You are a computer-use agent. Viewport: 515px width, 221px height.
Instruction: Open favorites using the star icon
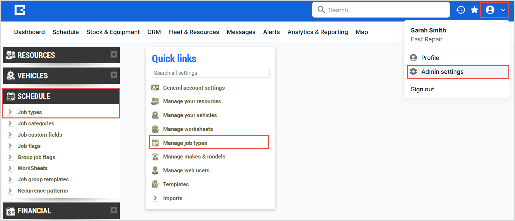475,10
